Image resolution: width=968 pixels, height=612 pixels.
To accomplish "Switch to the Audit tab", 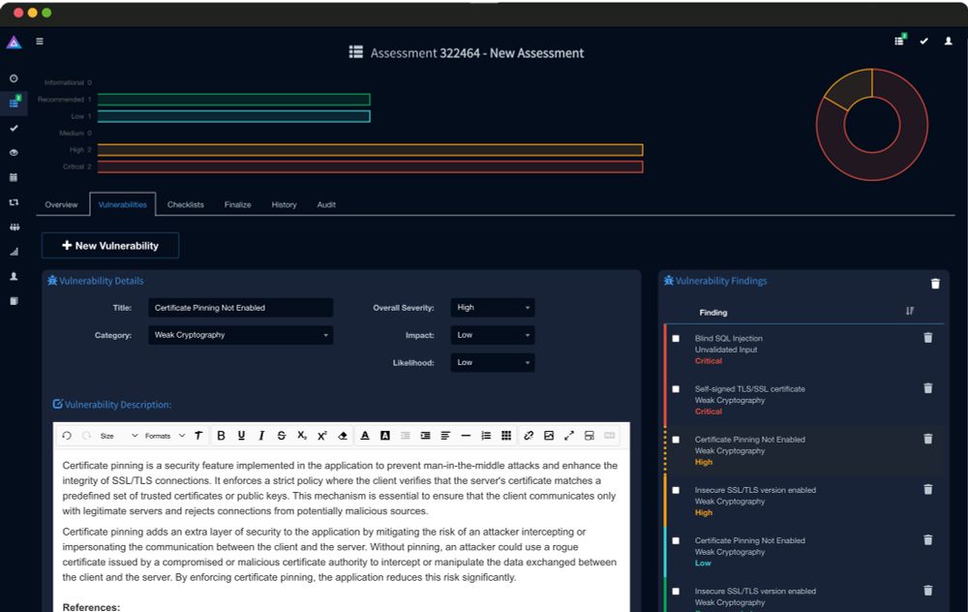I will (x=326, y=204).
